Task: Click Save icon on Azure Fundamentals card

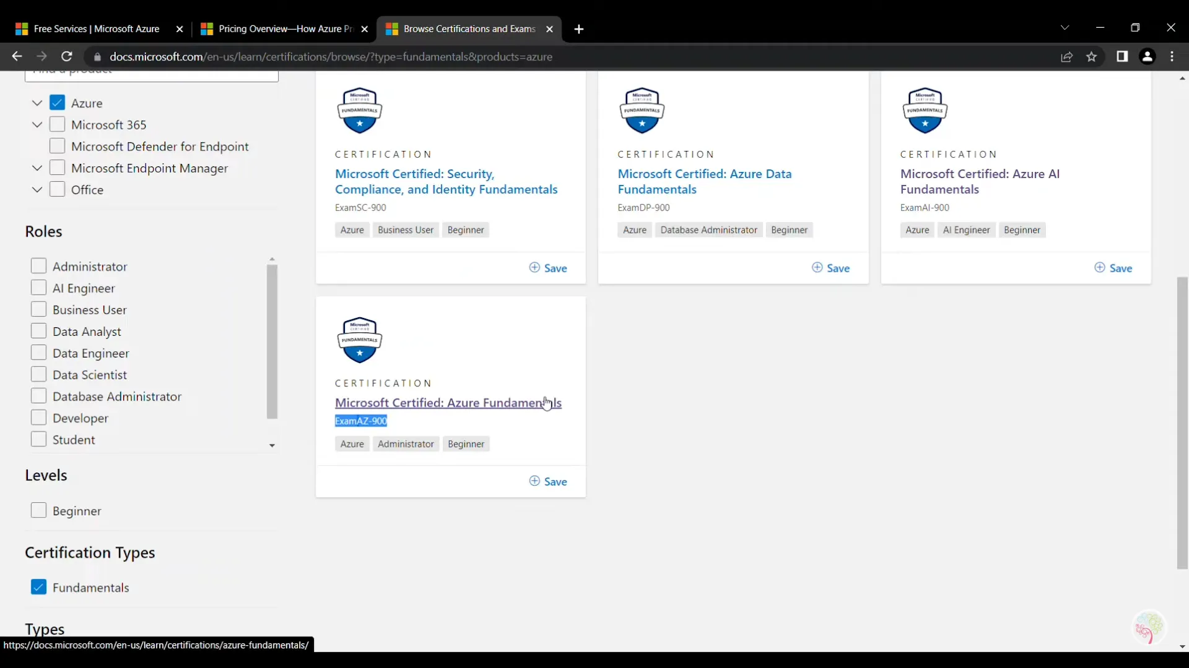Action: (534, 481)
